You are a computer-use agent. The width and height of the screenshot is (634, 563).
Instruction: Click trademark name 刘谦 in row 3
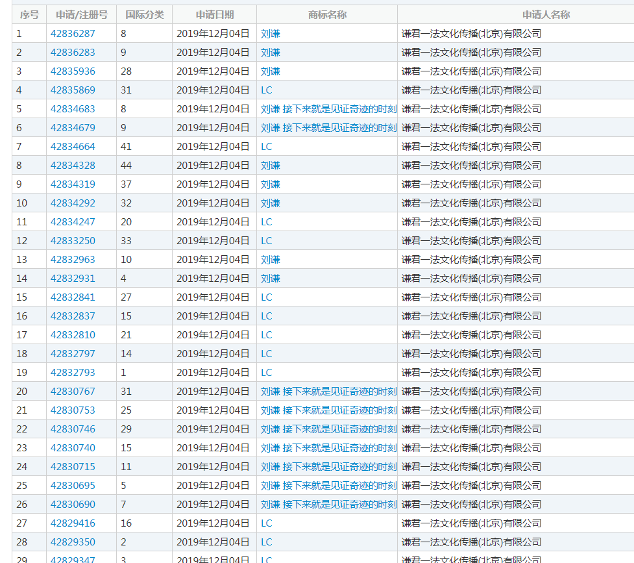coord(271,71)
